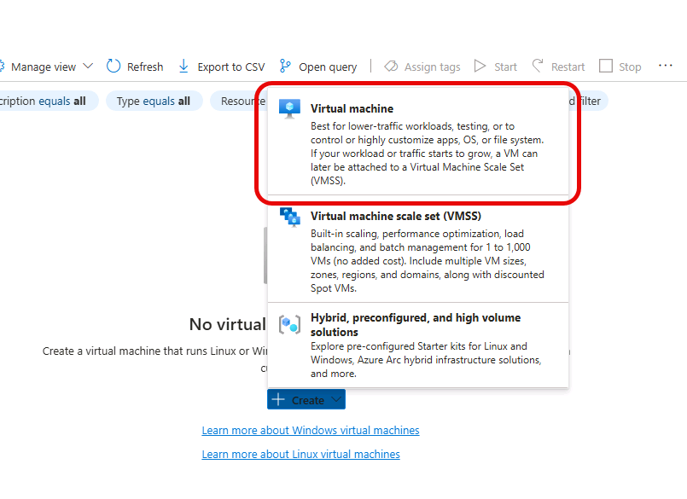Click the Hybrid solutions bracket icon
Screen dimensions: 687x499
pyautogui.click(x=289, y=325)
